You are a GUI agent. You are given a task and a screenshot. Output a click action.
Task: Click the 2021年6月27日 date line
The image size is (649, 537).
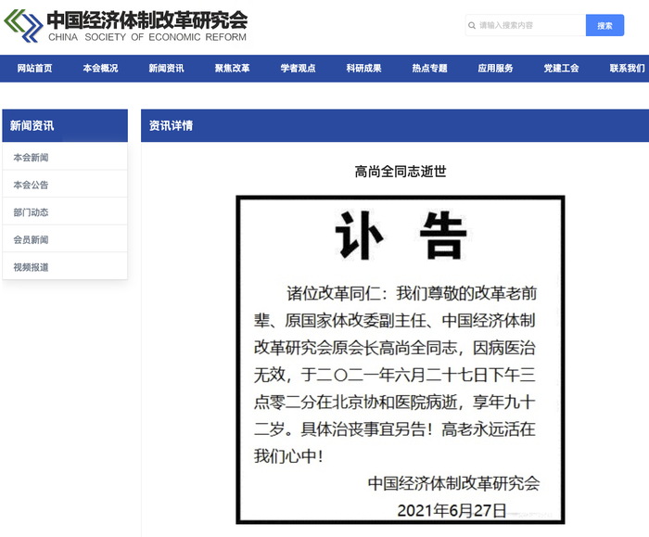pos(452,510)
